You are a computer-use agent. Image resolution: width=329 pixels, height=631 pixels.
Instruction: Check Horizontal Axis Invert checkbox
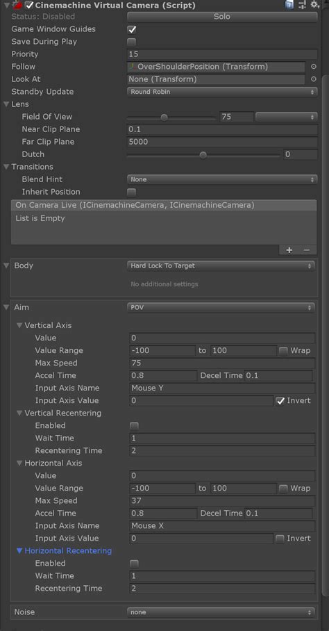point(280,539)
